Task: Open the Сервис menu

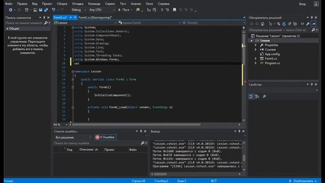Action: (x=110, y=4)
